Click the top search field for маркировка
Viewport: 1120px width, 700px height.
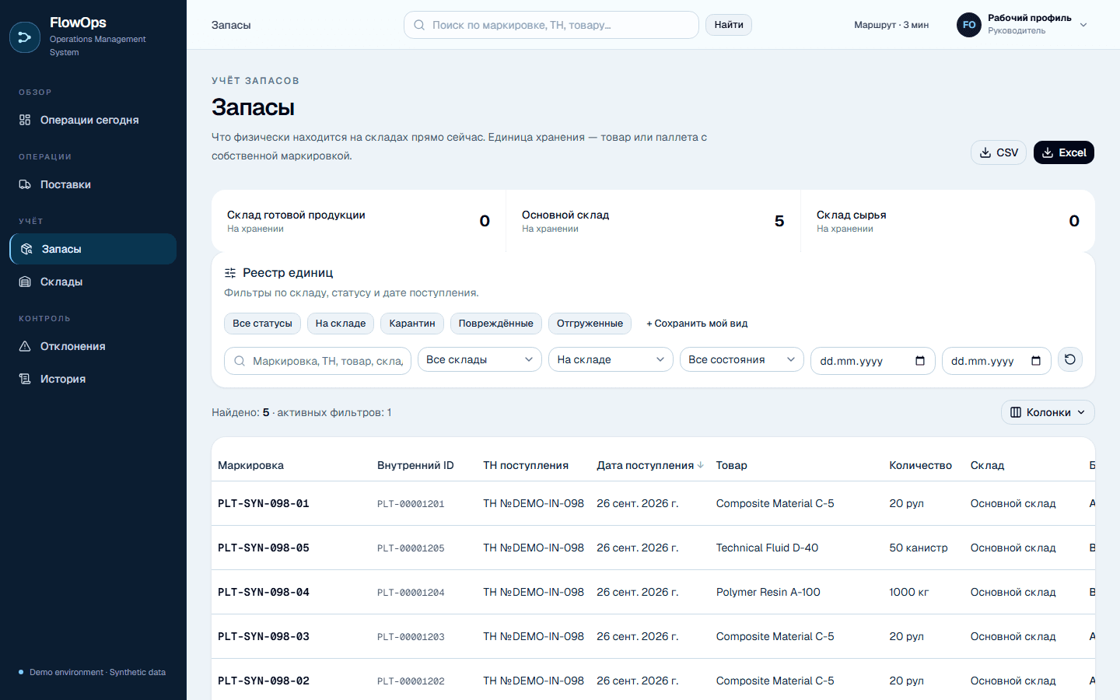coord(551,25)
